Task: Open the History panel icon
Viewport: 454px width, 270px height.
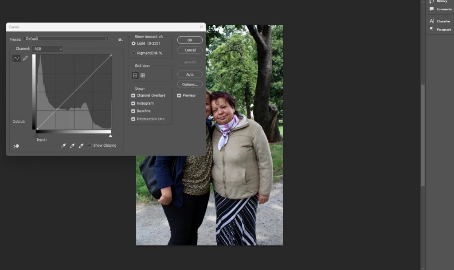Action: 432,1
